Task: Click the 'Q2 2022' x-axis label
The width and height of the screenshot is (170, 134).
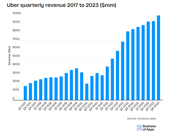Action: pyautogui.click(x=124, y=107)
